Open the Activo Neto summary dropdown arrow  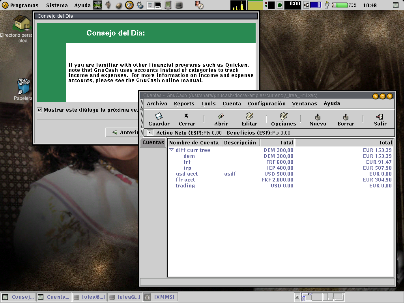(x=150, y=133)
